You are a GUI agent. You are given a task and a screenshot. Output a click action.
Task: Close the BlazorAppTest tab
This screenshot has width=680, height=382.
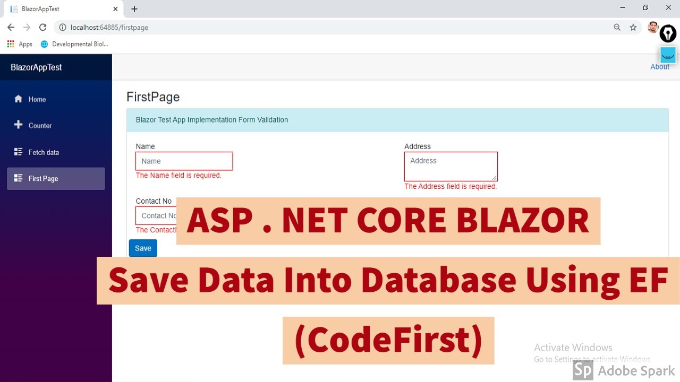(116, 9)
